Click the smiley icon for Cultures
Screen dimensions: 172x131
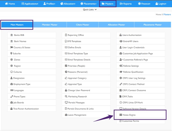click(11, 72)
